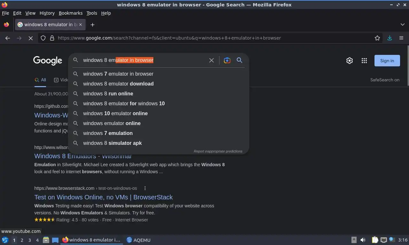
Task: Open clipboard manager tray icon
Action: coord(375,240)
